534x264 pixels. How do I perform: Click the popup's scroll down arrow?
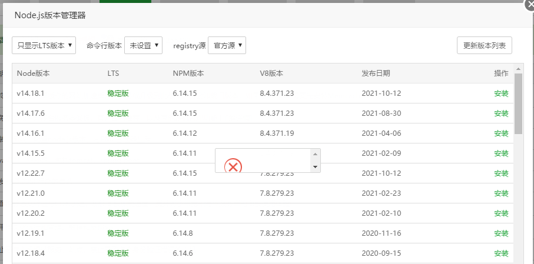point(315,167)
